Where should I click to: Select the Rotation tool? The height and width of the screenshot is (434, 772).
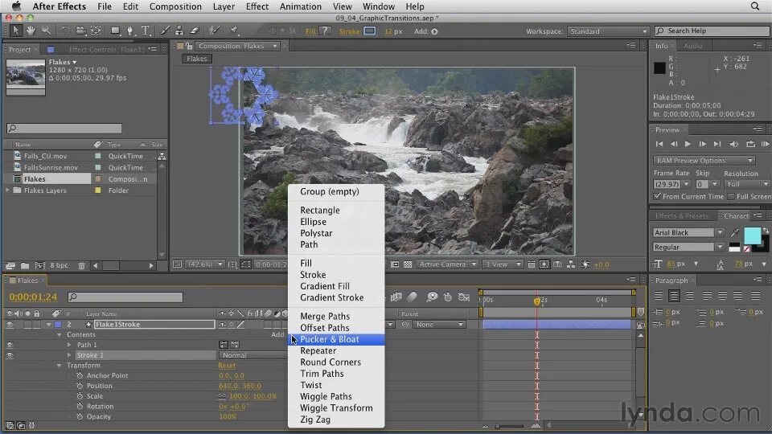tap(65, 31)
